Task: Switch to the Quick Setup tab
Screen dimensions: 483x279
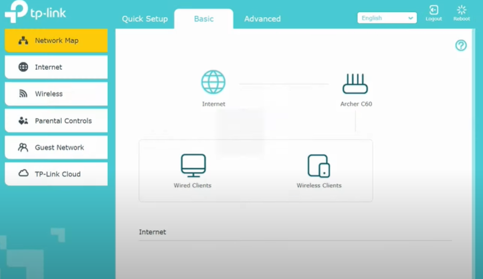Action: [x=145, y=19]
